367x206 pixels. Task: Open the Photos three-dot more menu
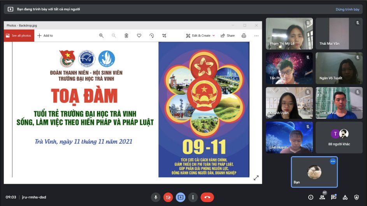256,35
